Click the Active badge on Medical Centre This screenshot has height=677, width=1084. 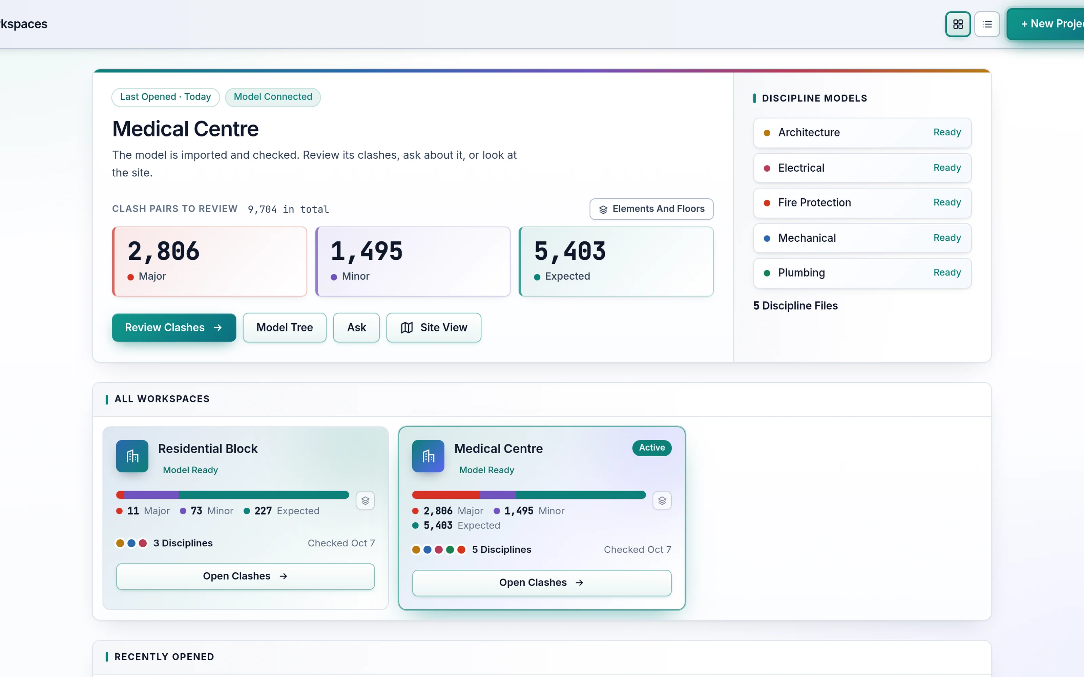652,448
